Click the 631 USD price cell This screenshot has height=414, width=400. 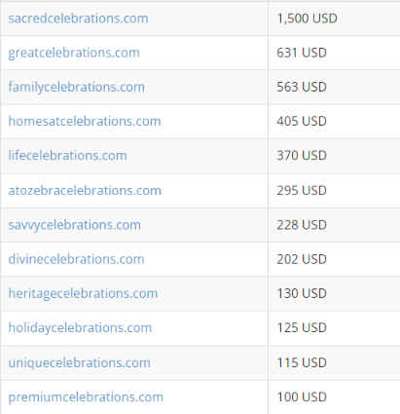(x=334, y=53)
